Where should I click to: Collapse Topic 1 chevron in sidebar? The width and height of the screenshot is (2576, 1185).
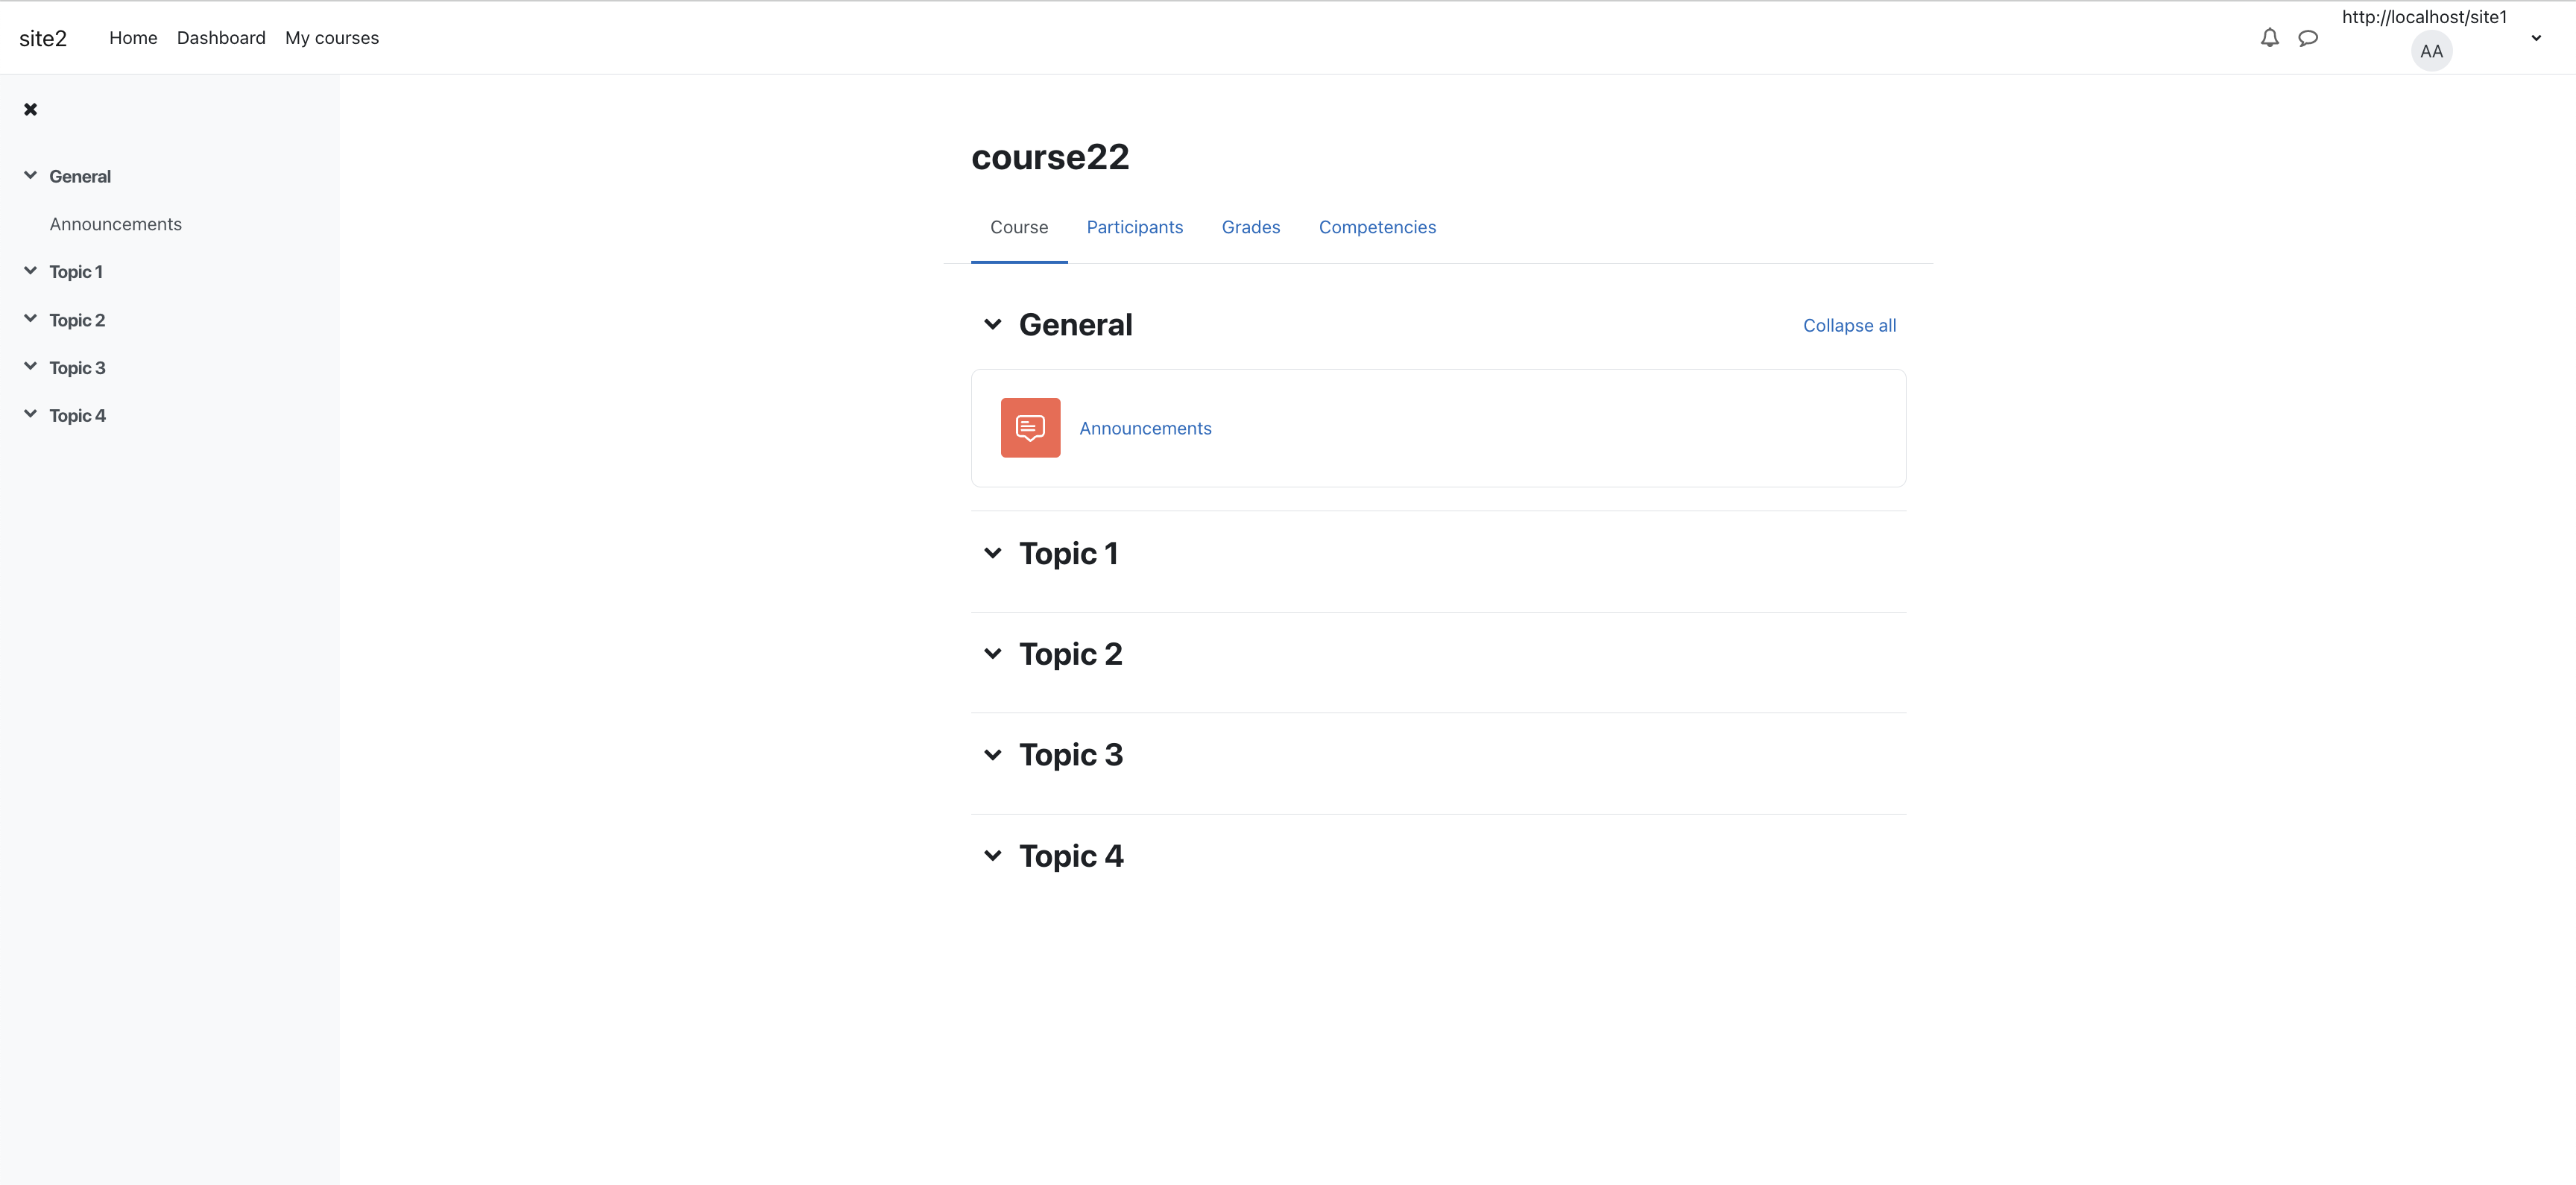click(30, 271)
